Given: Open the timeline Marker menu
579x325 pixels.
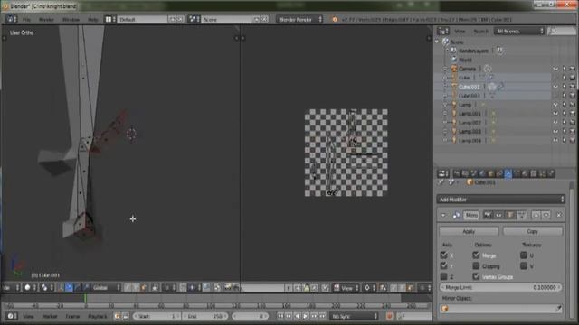Looking at the screenshot, I should pos(50,316).
